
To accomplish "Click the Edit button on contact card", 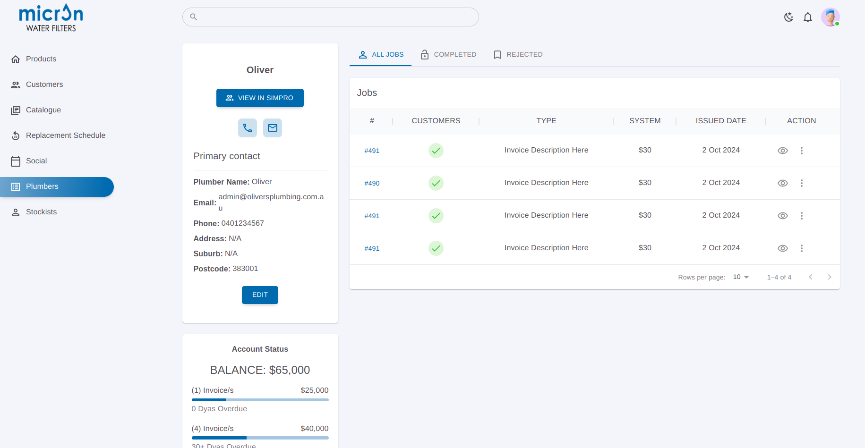I will pos(260,295).
